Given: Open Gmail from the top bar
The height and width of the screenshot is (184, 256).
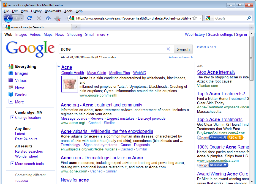Looking at the screenshot, I should point(89,35).
